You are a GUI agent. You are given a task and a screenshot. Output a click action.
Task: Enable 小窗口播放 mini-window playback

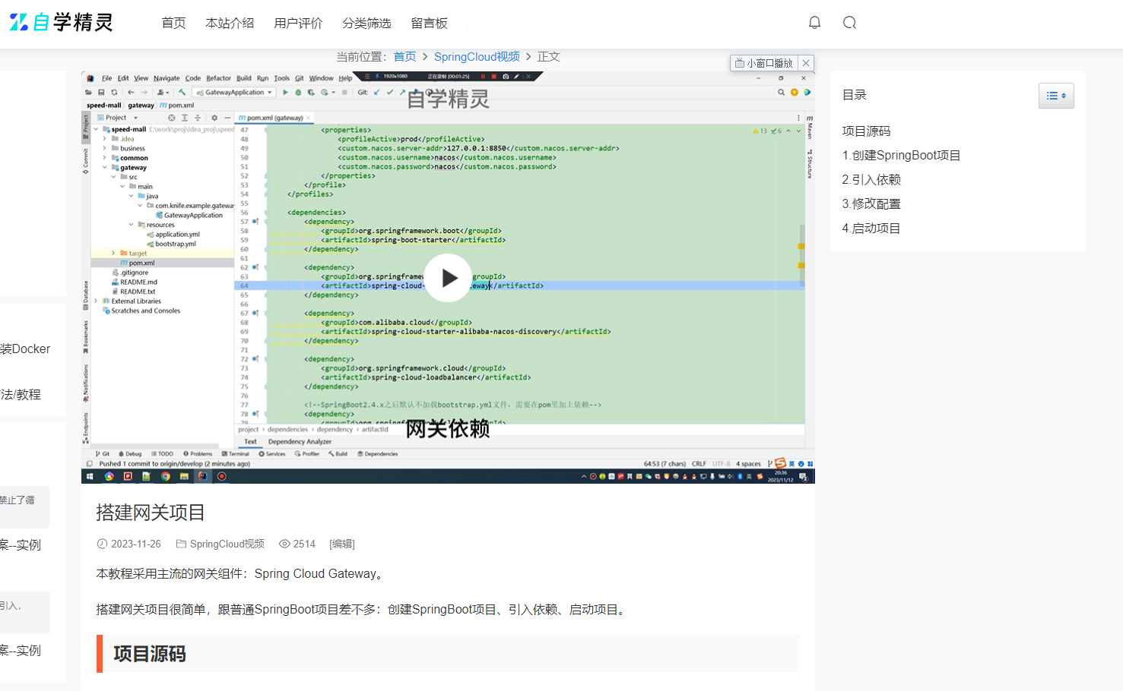pos(764,63)
